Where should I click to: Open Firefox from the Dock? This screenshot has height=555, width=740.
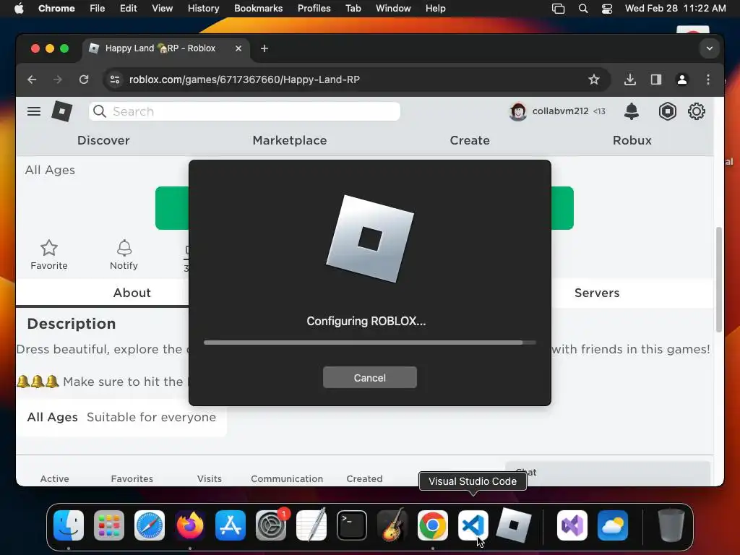190,525
